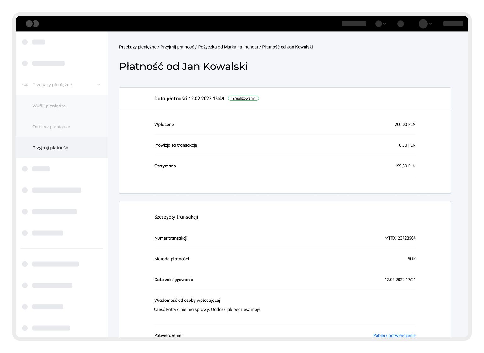Screen dimensions: 484x353
Task: Click the green Zrealizowany status badge
Action: [243, 98]
